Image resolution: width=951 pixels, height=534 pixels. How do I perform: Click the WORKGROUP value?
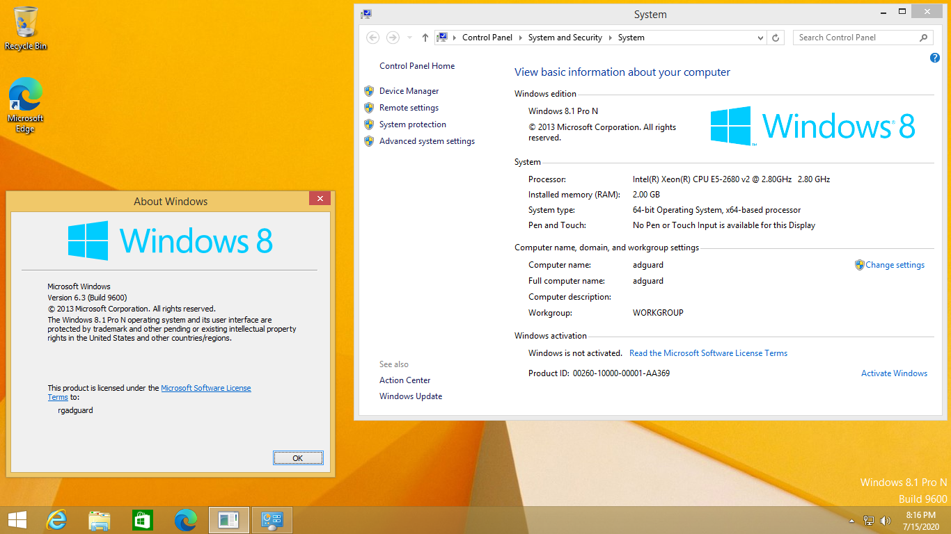click(x=658, y=313)
